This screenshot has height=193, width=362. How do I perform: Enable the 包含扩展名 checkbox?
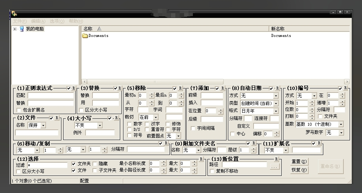pyautogui.click(x=19, y=110)
